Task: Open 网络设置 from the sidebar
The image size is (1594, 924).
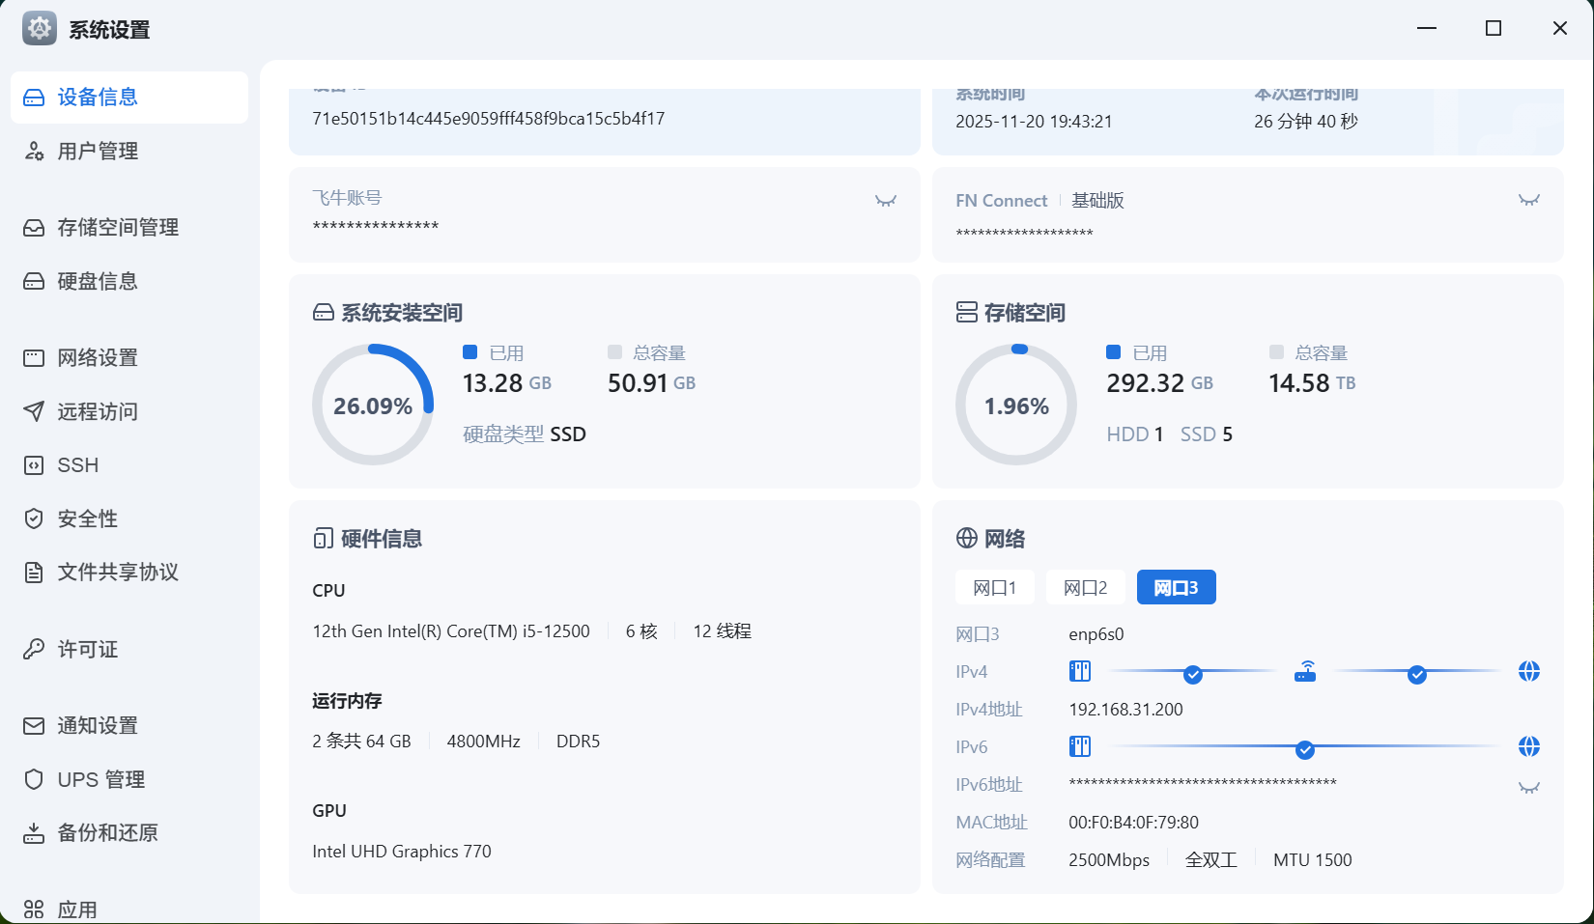Action: (x=98, y=357)
